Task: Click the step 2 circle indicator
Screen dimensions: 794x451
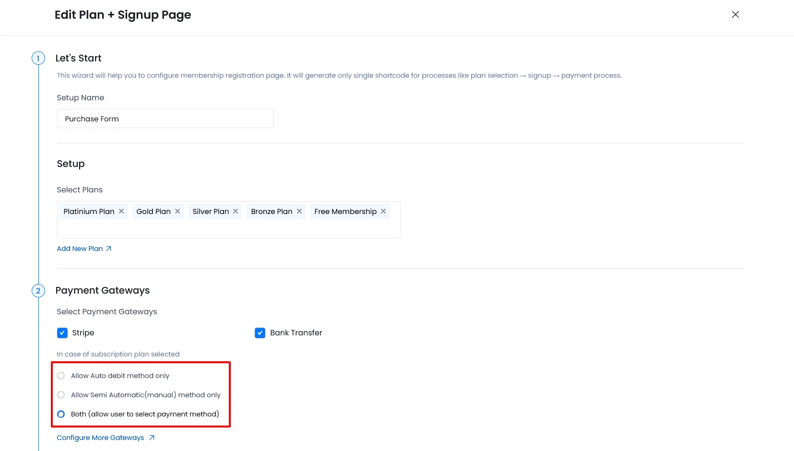Action: [38, 291]
